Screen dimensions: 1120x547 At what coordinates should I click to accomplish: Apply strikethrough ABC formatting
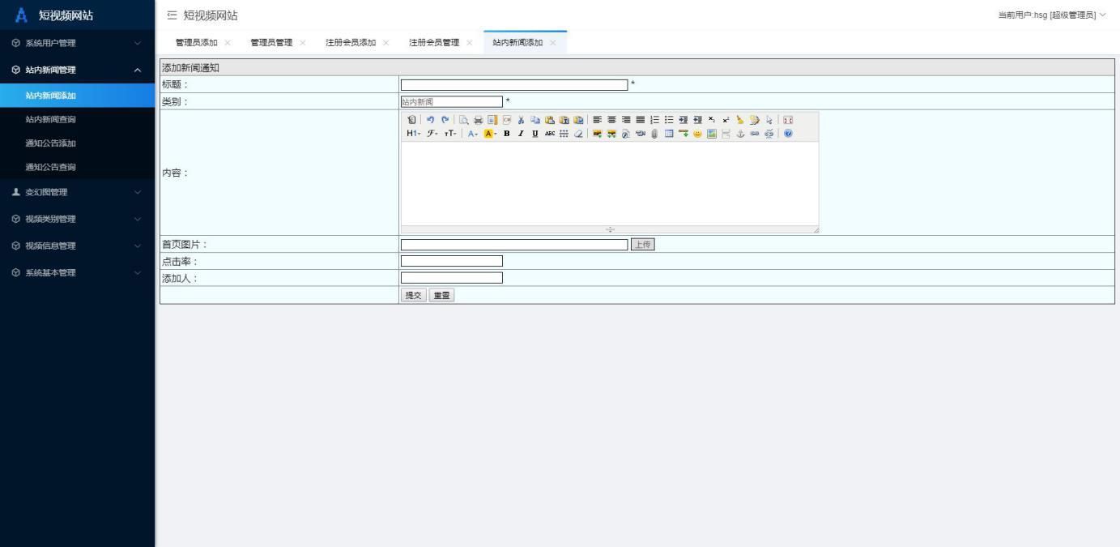(550, 133)
